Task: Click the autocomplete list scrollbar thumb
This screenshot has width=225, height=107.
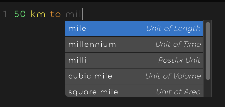Action: pos(208,51)
